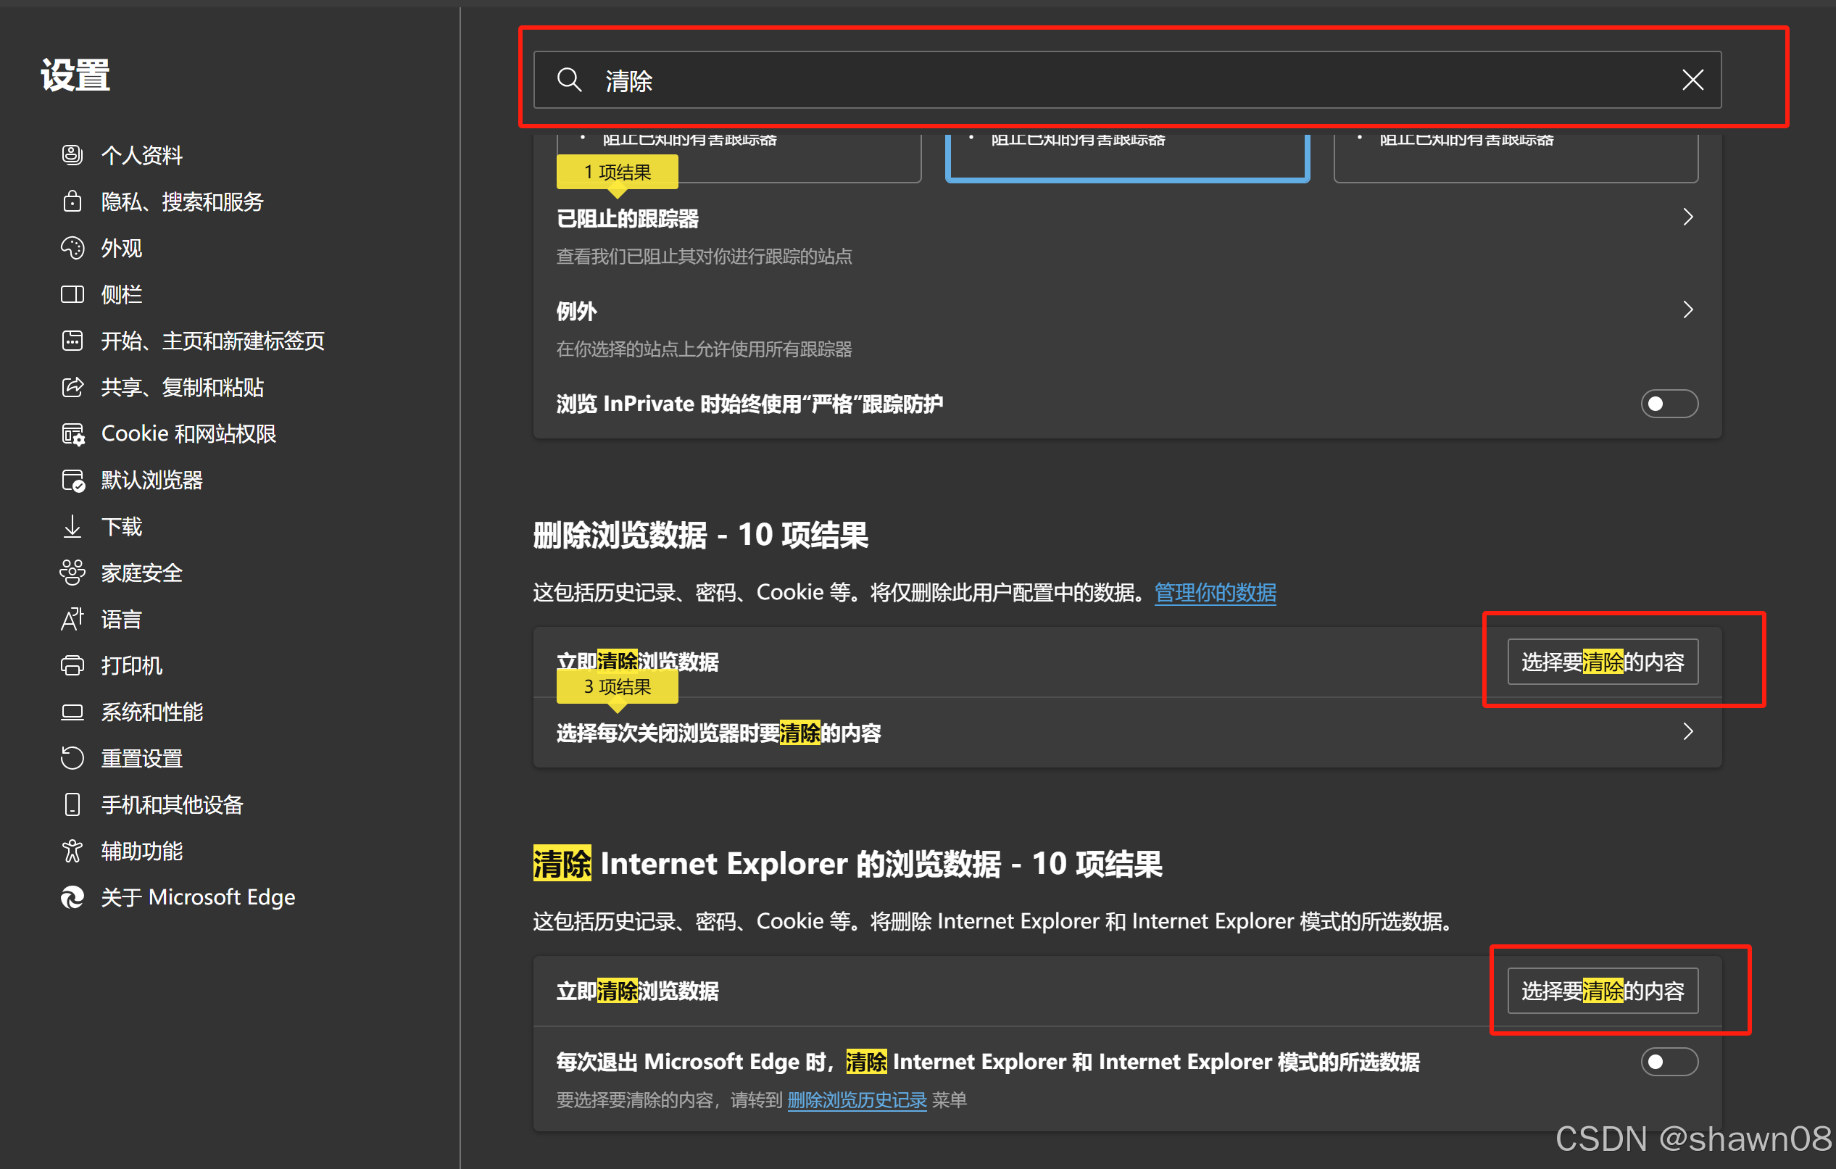1836x1169 pixels.
Task: Open 系统和性能 settings
Action: click(151, 712)
